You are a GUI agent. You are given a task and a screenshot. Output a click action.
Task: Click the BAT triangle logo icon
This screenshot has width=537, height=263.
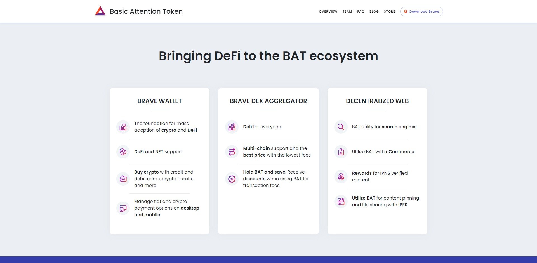click(x=100, y=11)
